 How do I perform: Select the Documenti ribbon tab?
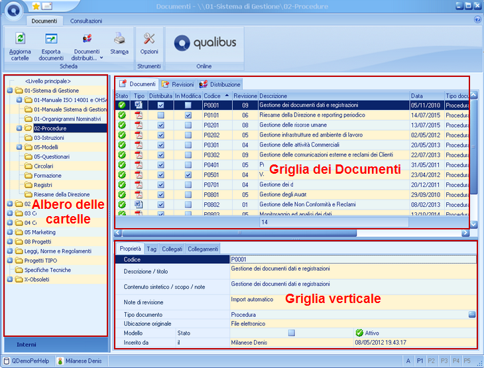click(x=44, y=21)
